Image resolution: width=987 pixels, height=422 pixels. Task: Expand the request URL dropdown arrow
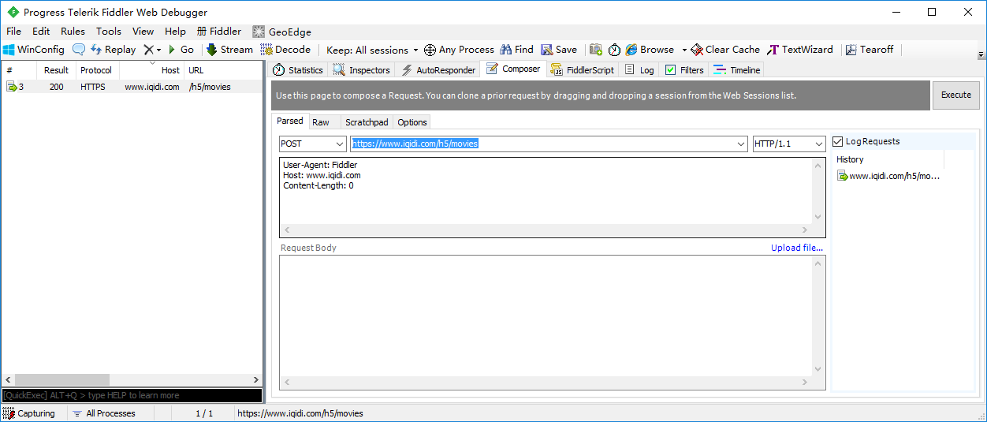pos(740,144)
